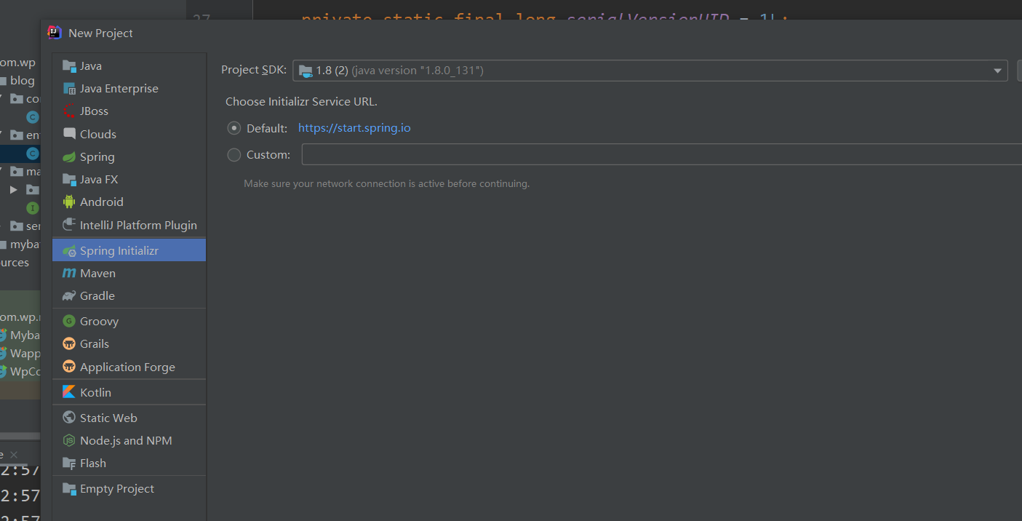Click IntelliJ logo in New Project title

(55, 32)
